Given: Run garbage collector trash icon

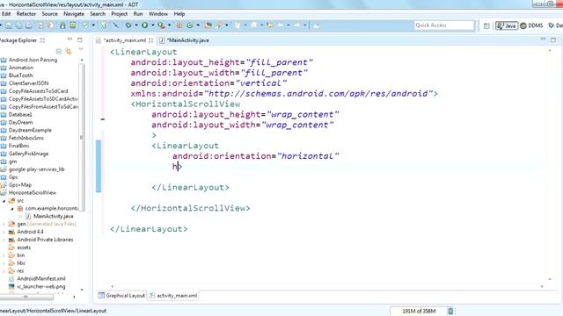Looking at the screenshot, I should pos(450,311).
